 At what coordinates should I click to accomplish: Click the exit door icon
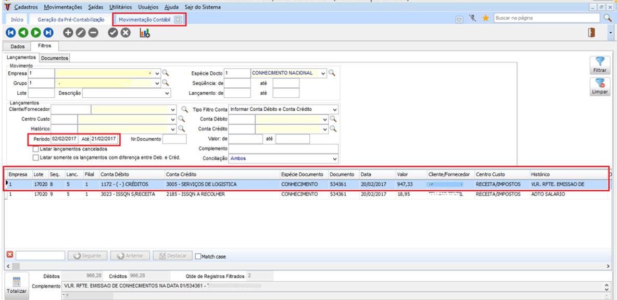591,33
